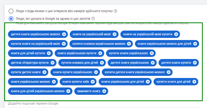
Task: Select radio 'Люди з будь-якими з цих інтересів'
Action: click(11, 11)
